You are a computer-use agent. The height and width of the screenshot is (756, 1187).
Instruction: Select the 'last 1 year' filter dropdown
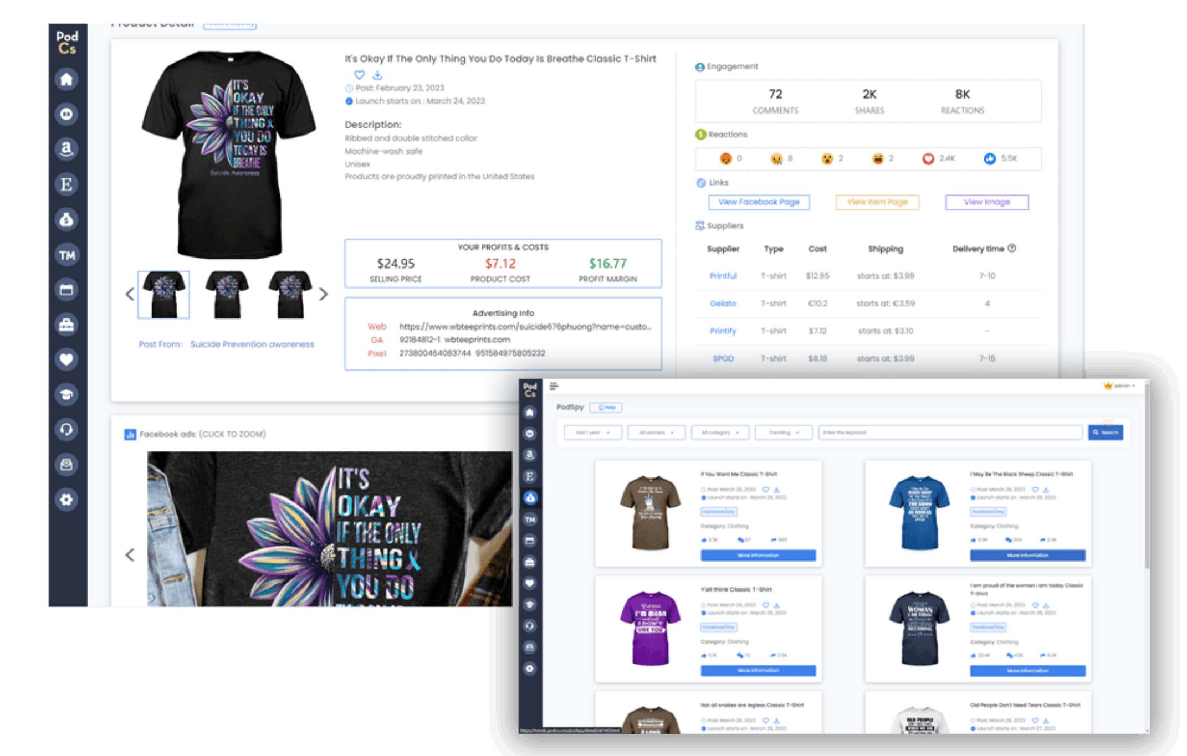[592, 433]
